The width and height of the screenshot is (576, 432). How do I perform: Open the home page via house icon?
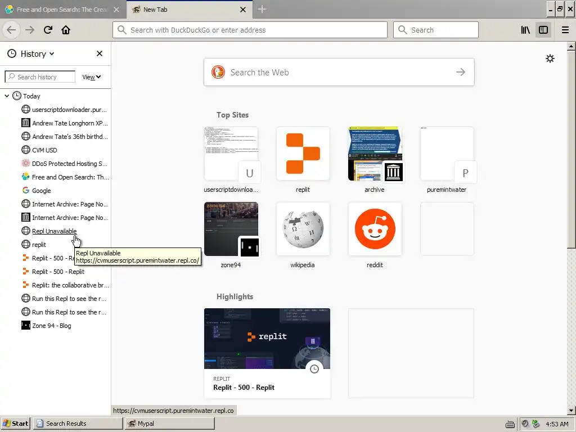(x=66, y=30)
